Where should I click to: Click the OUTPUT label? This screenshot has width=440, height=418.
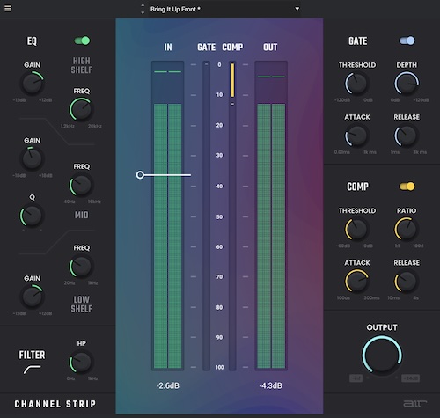click(x=382, y=327)
